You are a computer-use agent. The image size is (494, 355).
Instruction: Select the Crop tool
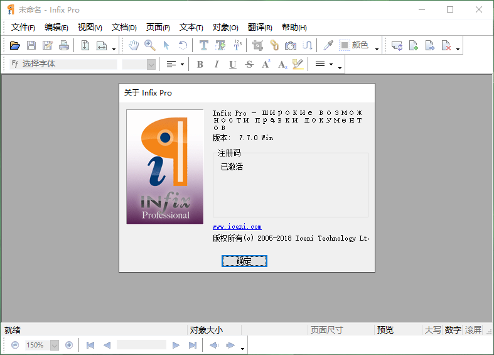tap(258, 45)
